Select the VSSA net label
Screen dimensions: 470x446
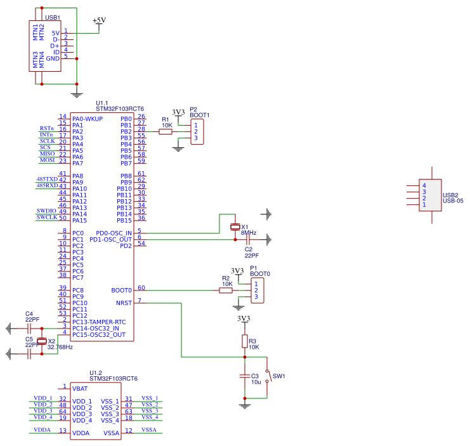point(149,430)
